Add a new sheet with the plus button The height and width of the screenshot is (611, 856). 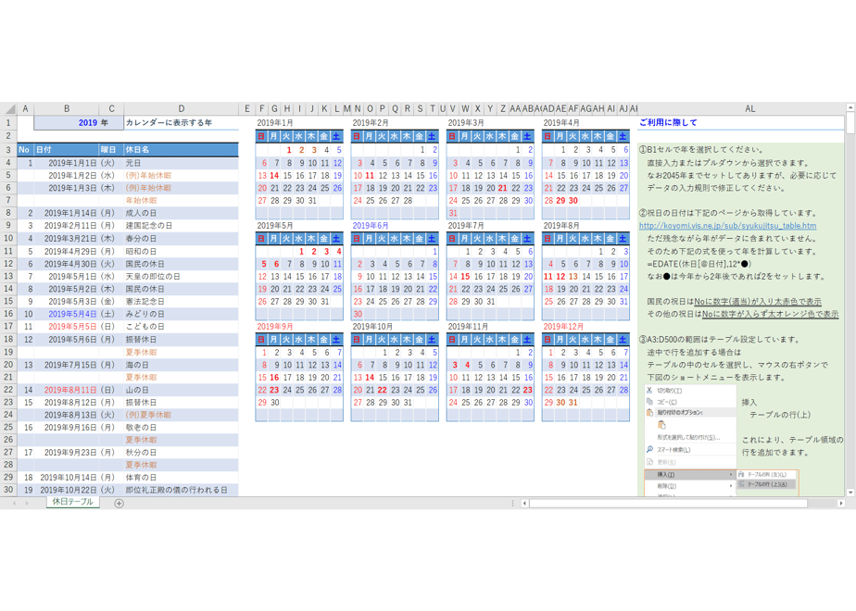point(119,503)
